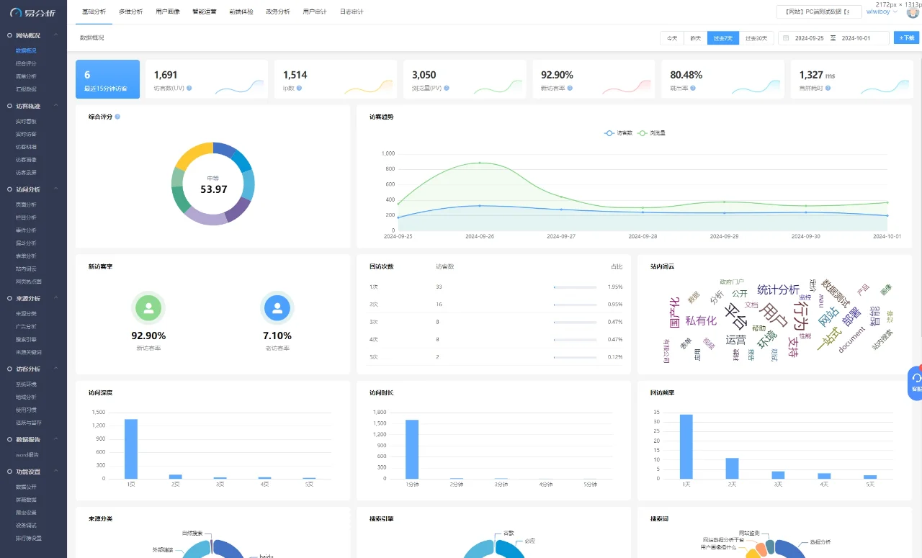Click the 1次 return visit progress bar
The width and height of the screenshot is (922, 558).
575,287
